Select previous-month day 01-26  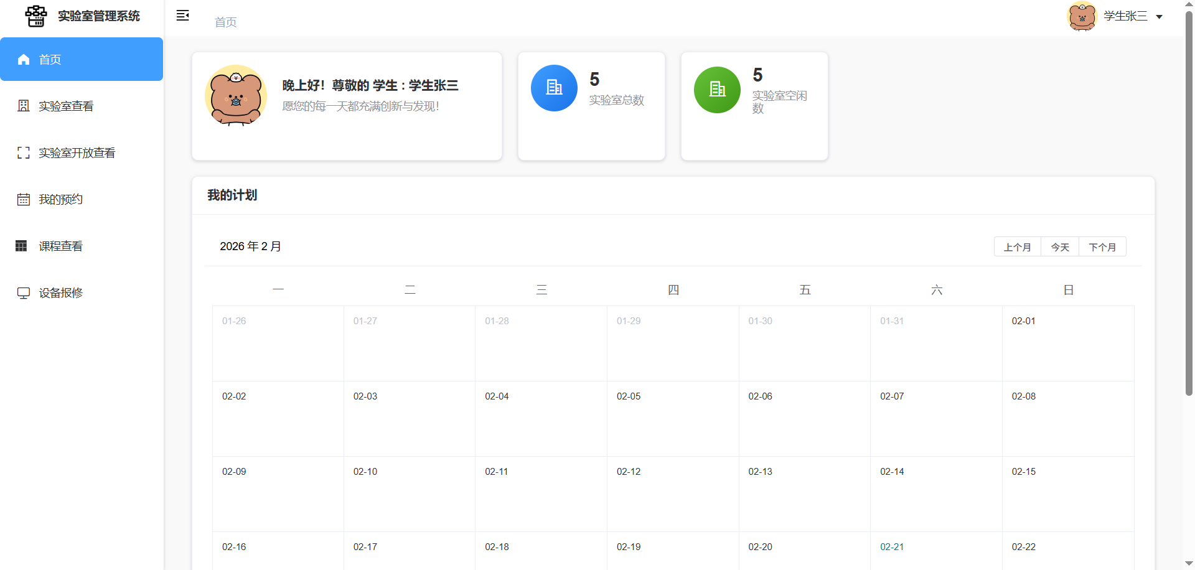[x=278, y=343]
